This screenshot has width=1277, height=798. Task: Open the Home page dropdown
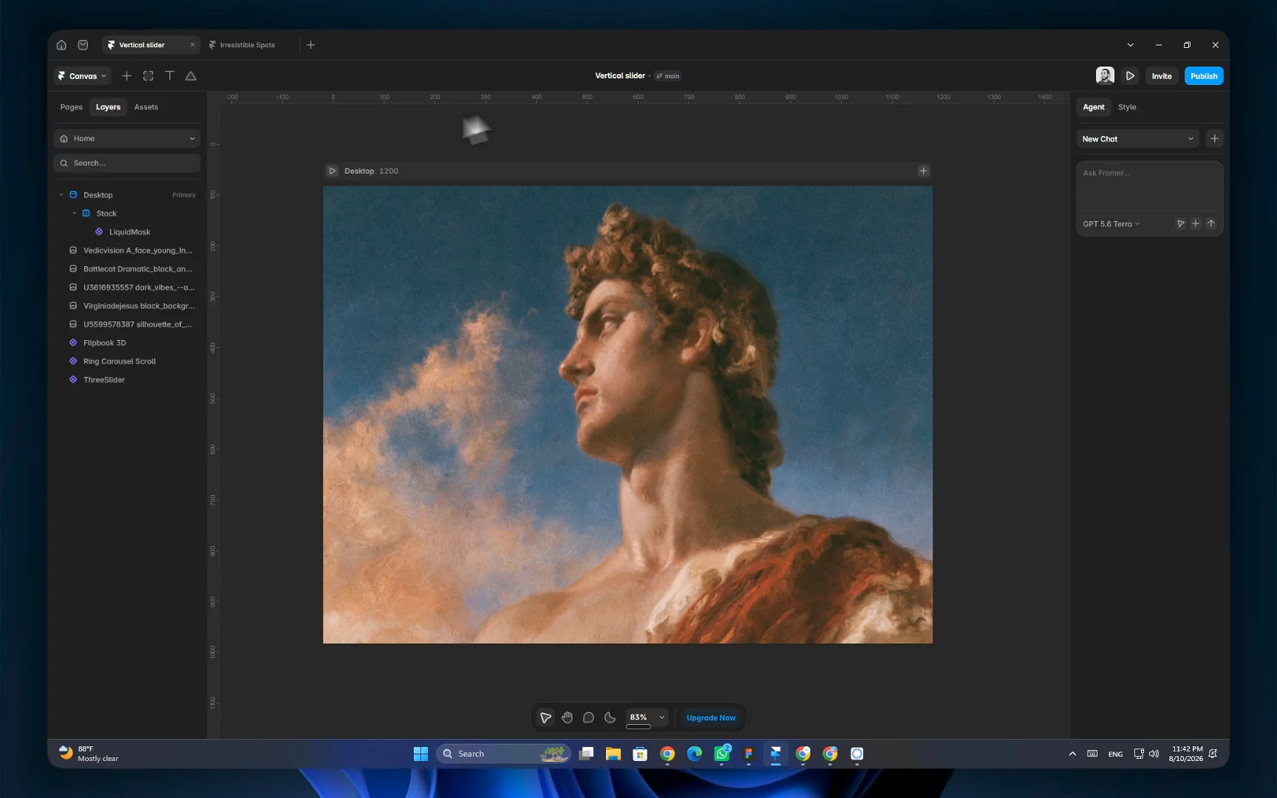[127, 139]
